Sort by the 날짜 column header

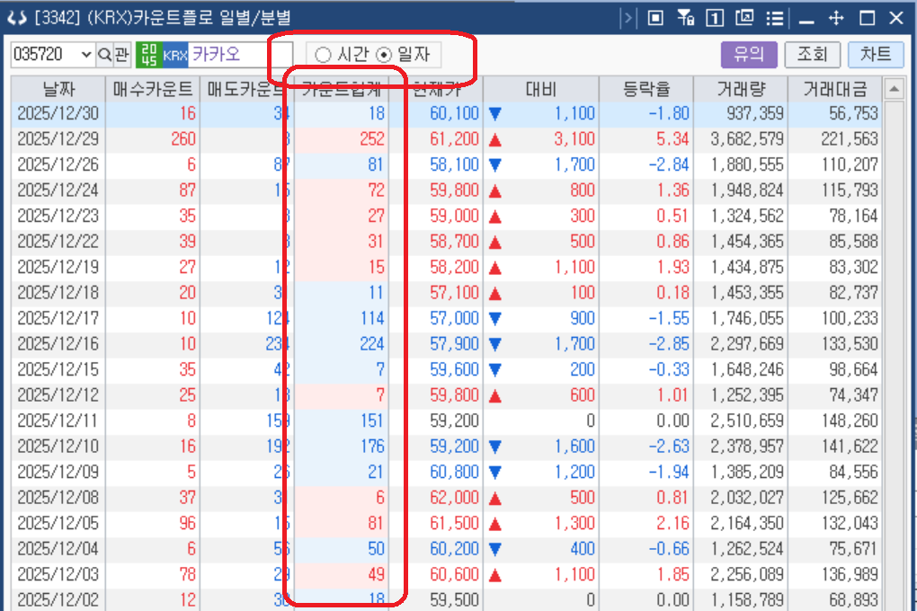pyautogui.click(x=59, y=90)
